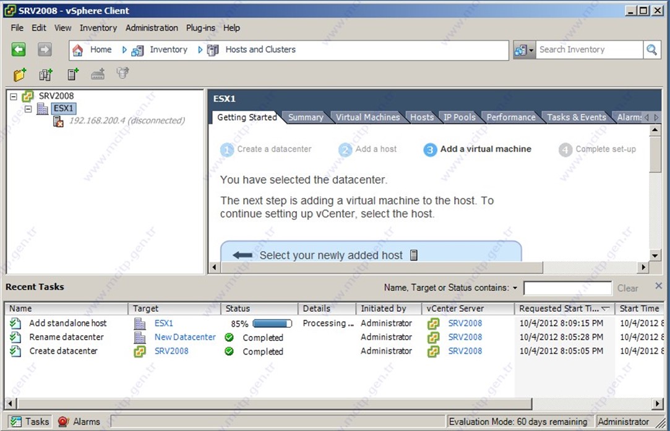This screenshot has width=670, height=431.
Task: Expand the Hosts and Clusters breadcrumb arrow
Action: click(200, 50)
